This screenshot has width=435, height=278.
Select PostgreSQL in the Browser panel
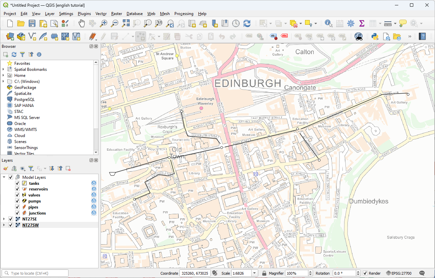pyautogui.click(x=24, y=100)
